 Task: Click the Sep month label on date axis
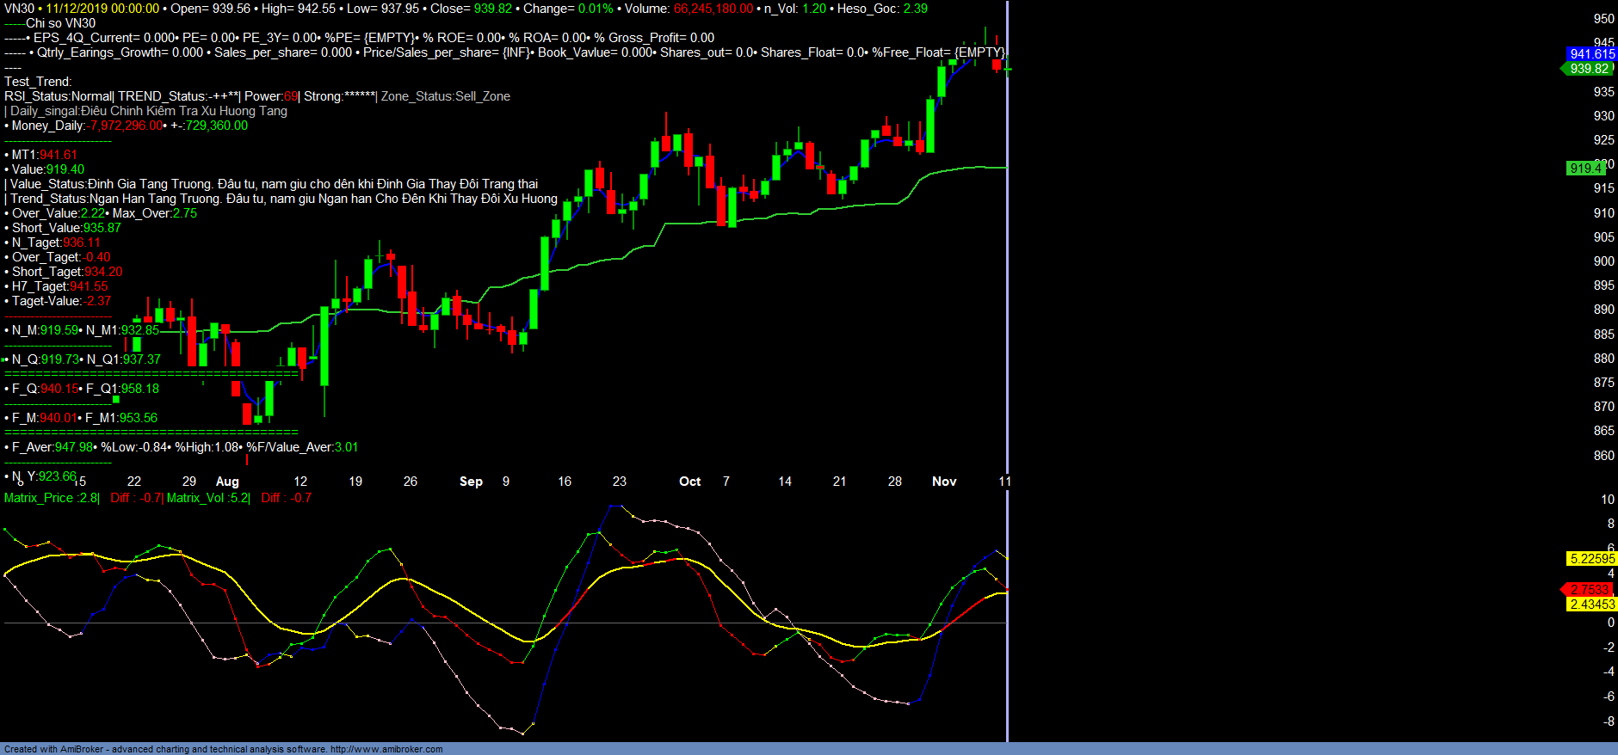(471, 482)
